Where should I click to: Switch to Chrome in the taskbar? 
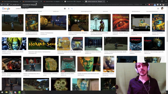coord(11,92)
